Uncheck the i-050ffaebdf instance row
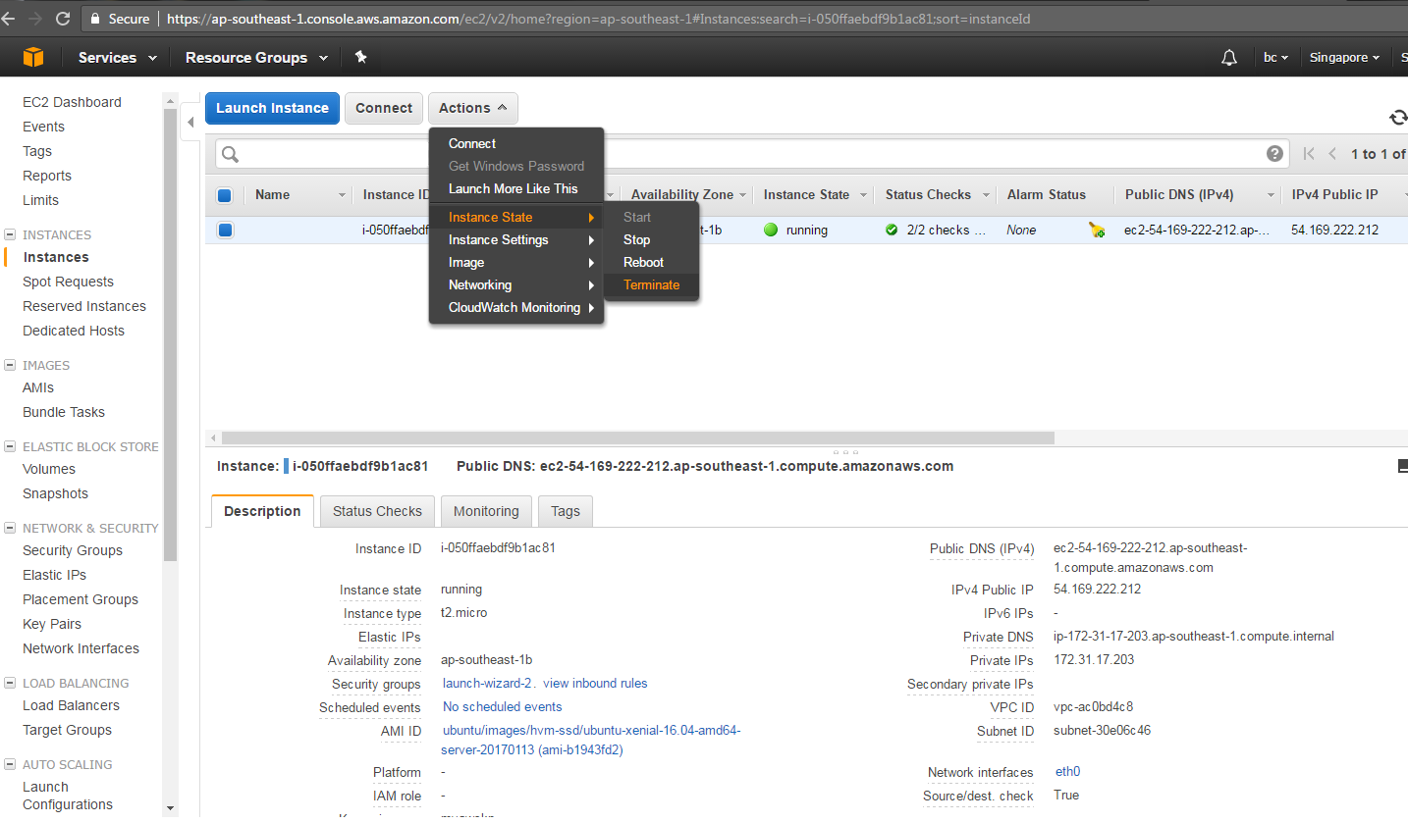The height and width of the screenshot is (823, 1408). (x=224, y=230)
